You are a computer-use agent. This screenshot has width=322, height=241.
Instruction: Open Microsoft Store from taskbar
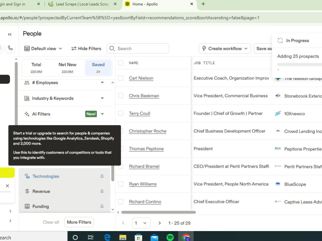[138, 237]
